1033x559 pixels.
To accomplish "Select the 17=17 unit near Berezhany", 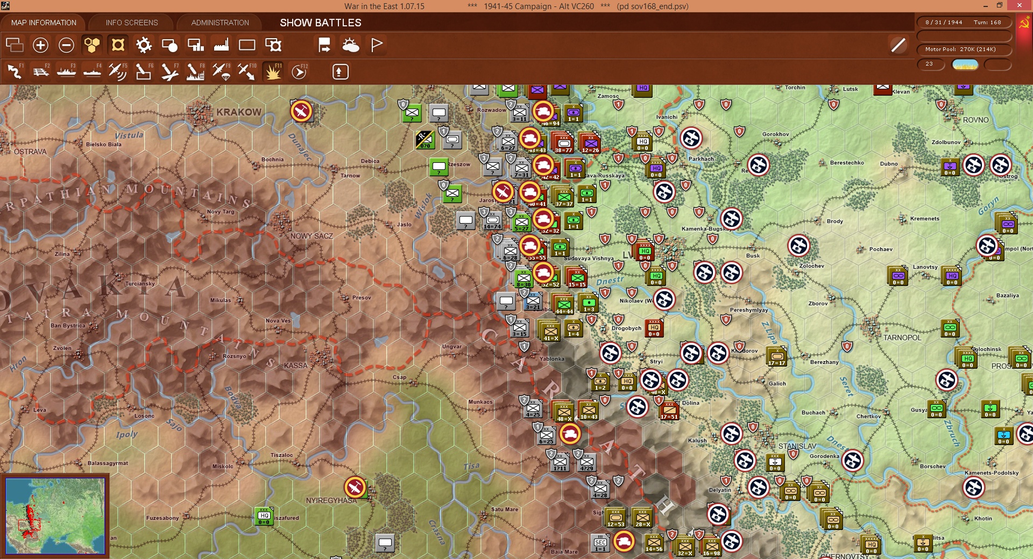I will tap(776, 357).
